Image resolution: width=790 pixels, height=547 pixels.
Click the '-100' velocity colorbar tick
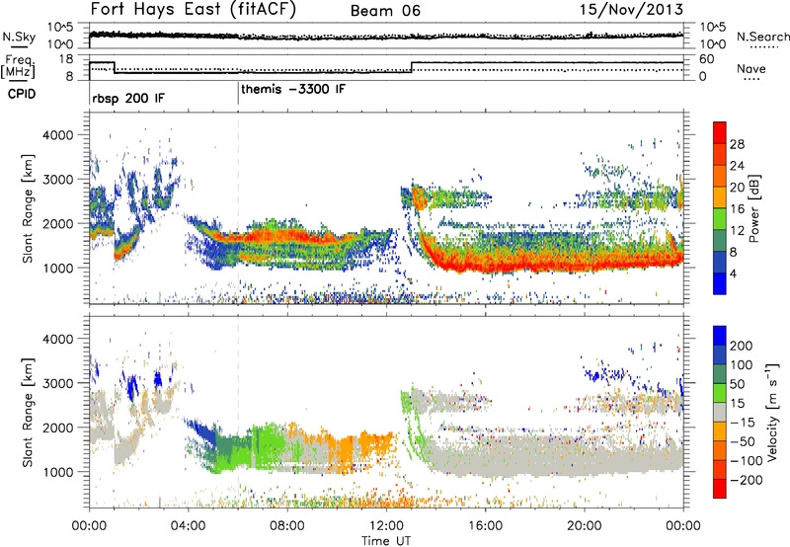point(747,461)
